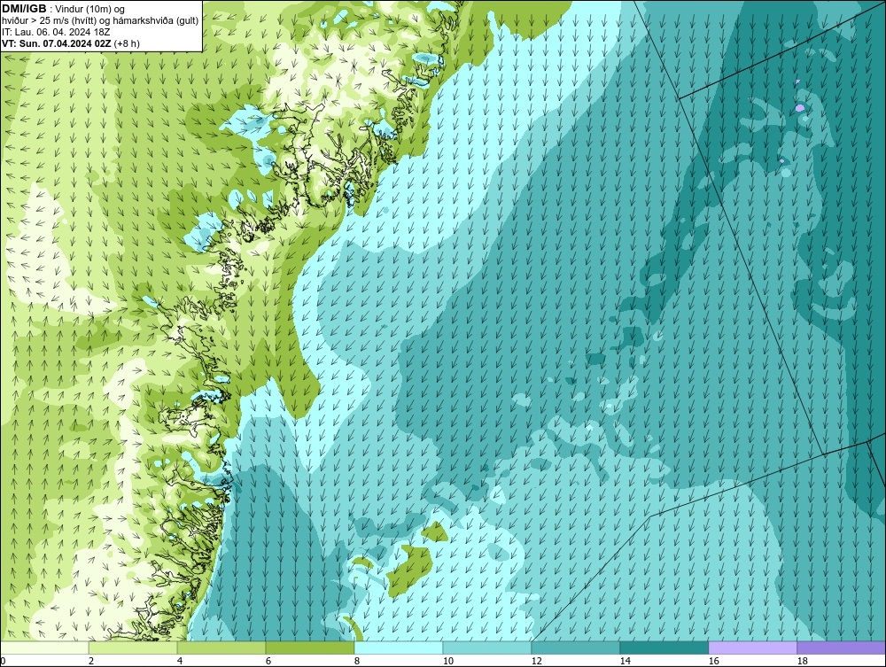
Task: Click the 10-12 m/s aqua legend swatch
Action: click(487, 648)
